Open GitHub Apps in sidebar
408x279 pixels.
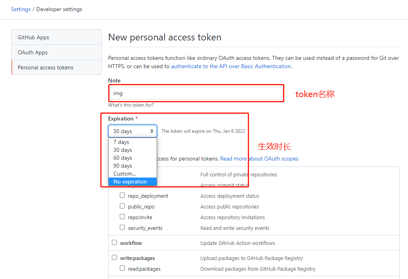[x=33, y=37]
